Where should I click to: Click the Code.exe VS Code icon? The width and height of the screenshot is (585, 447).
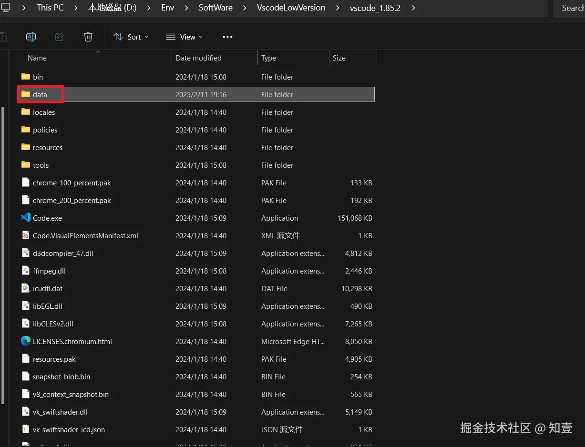26,218
